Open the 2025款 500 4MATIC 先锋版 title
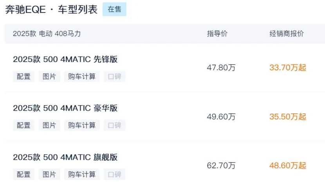 (x=65, y=60)
